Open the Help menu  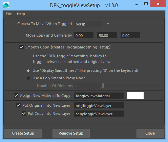pos(21,14)
